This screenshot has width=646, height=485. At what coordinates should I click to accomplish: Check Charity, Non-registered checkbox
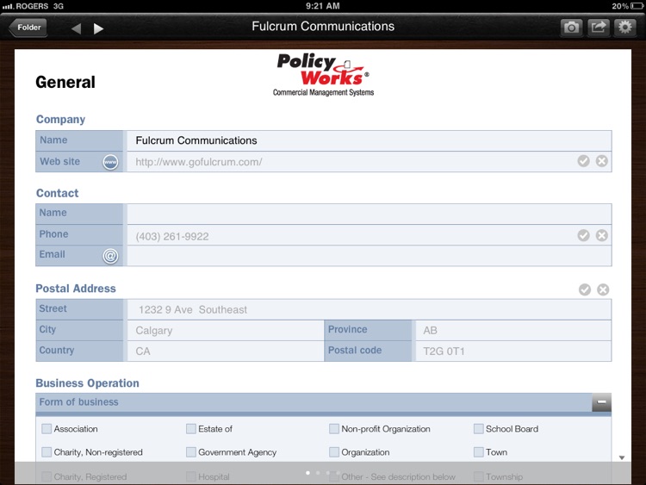(x=47, y=452)
